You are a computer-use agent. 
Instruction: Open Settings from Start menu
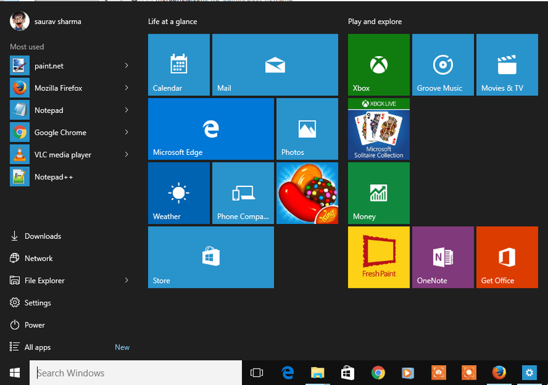30,303
